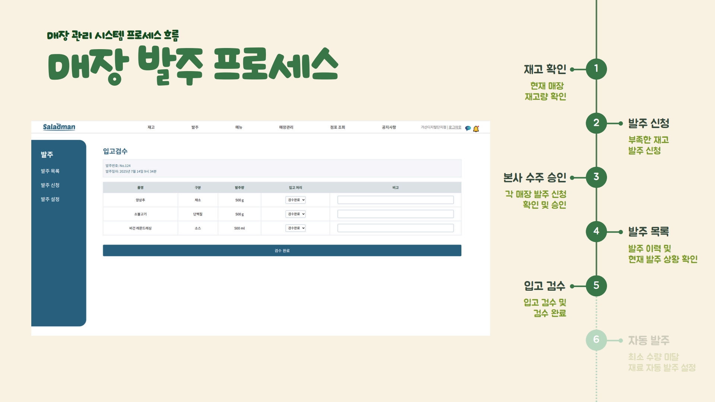Open 입고 처리 dropdown for 소불고기

pos(296,214)
